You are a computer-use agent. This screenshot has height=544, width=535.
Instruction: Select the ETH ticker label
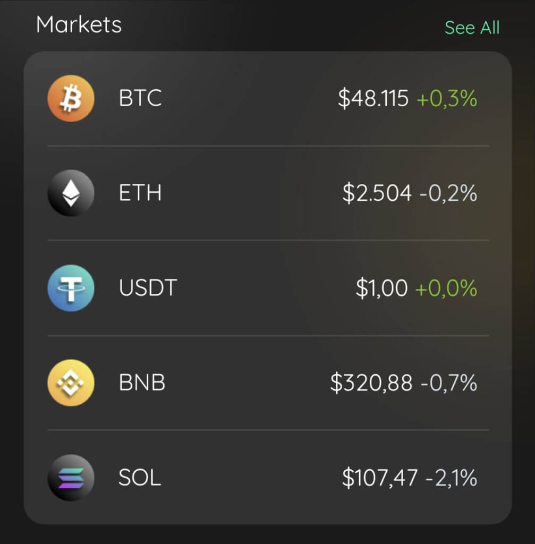[x=140, y=192]
